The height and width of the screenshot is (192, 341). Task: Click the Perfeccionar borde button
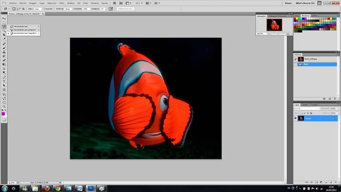click(126, 9)
